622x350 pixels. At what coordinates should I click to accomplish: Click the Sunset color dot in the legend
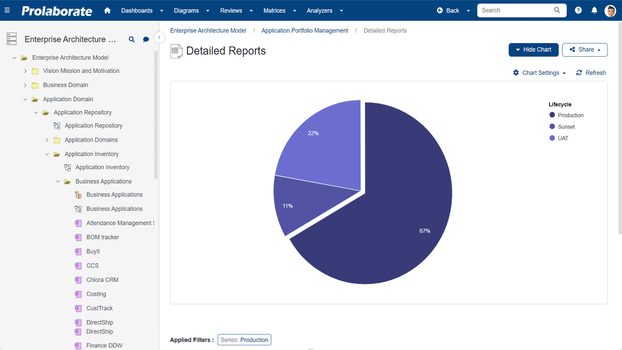click(552, 126)
